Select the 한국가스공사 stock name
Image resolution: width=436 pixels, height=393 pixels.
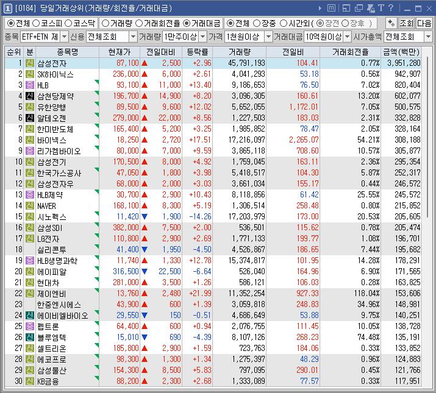pos(59,173)
